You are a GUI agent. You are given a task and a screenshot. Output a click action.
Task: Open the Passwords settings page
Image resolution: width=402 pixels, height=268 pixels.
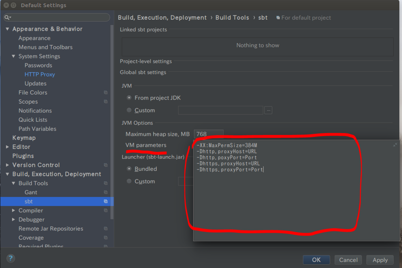click(x=38, y=66)
